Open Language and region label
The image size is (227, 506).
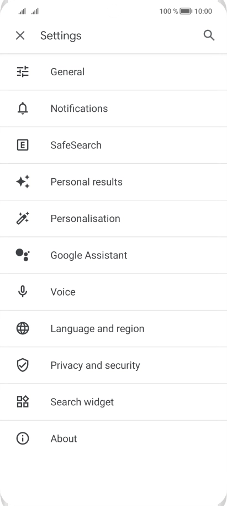97,328
